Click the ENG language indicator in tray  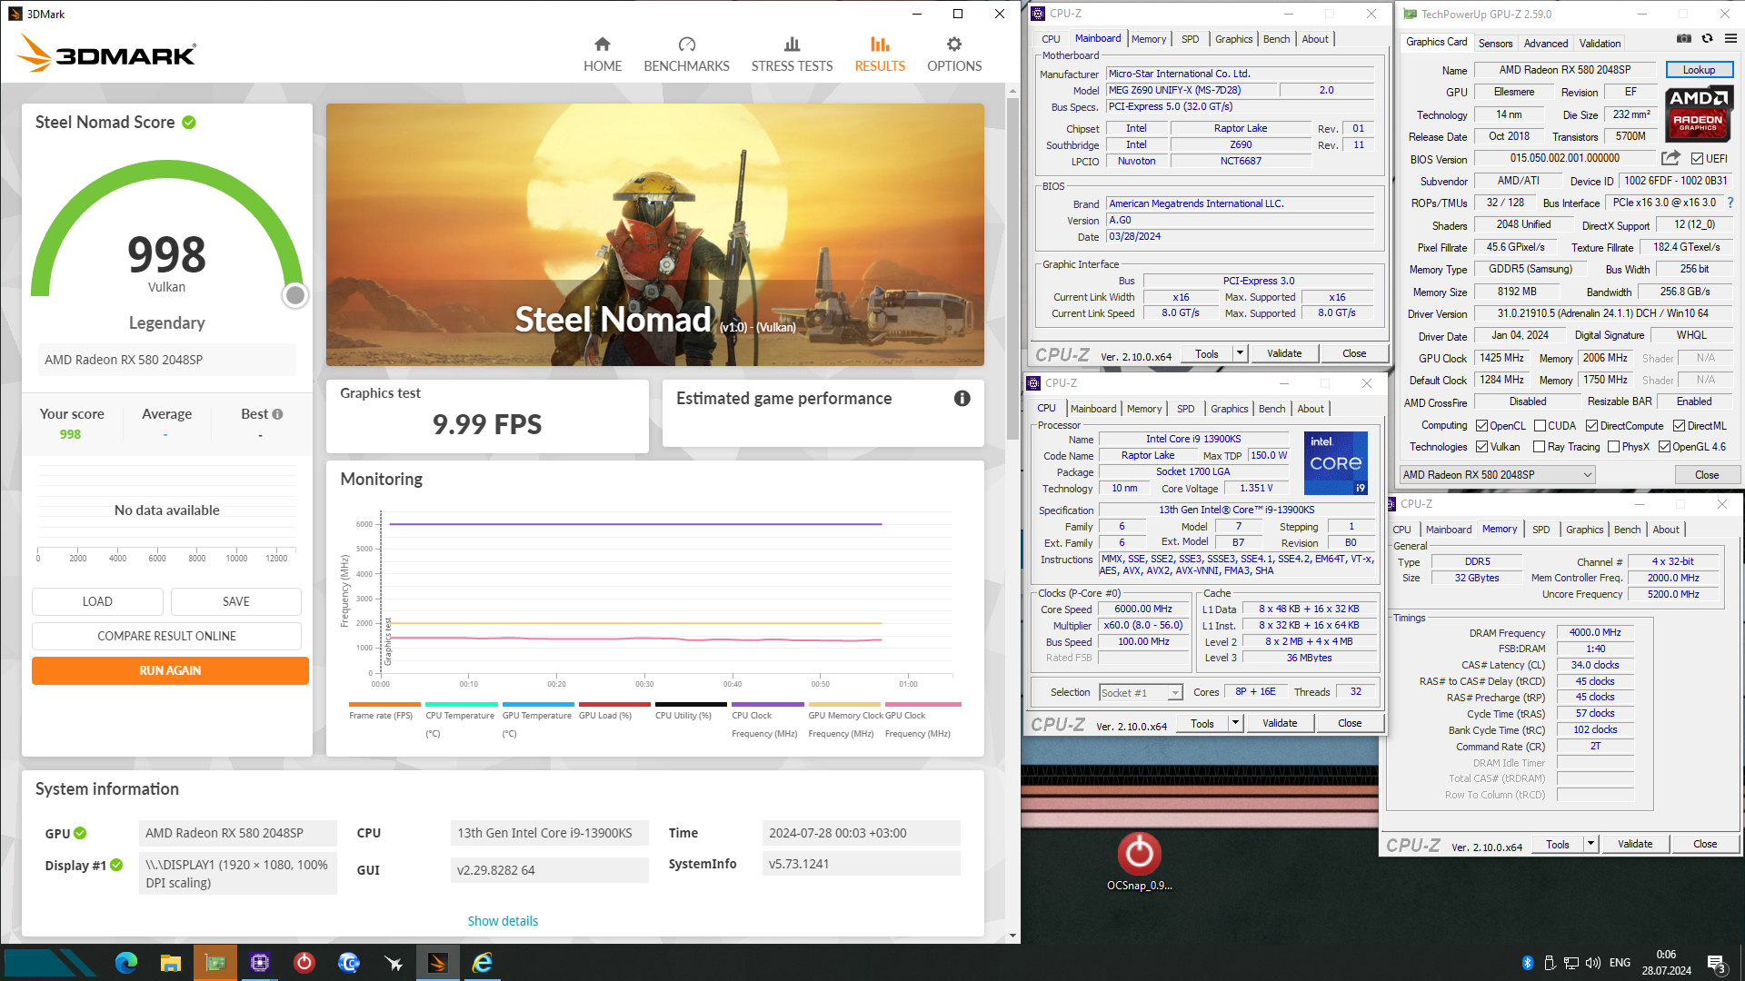pos(1620,963)
